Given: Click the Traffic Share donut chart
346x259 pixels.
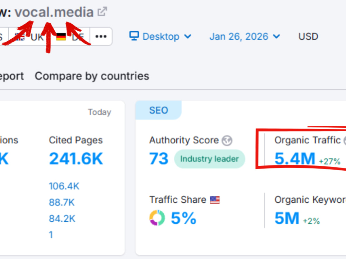Looking at the screenshot, I should click(x=157, y=218).
